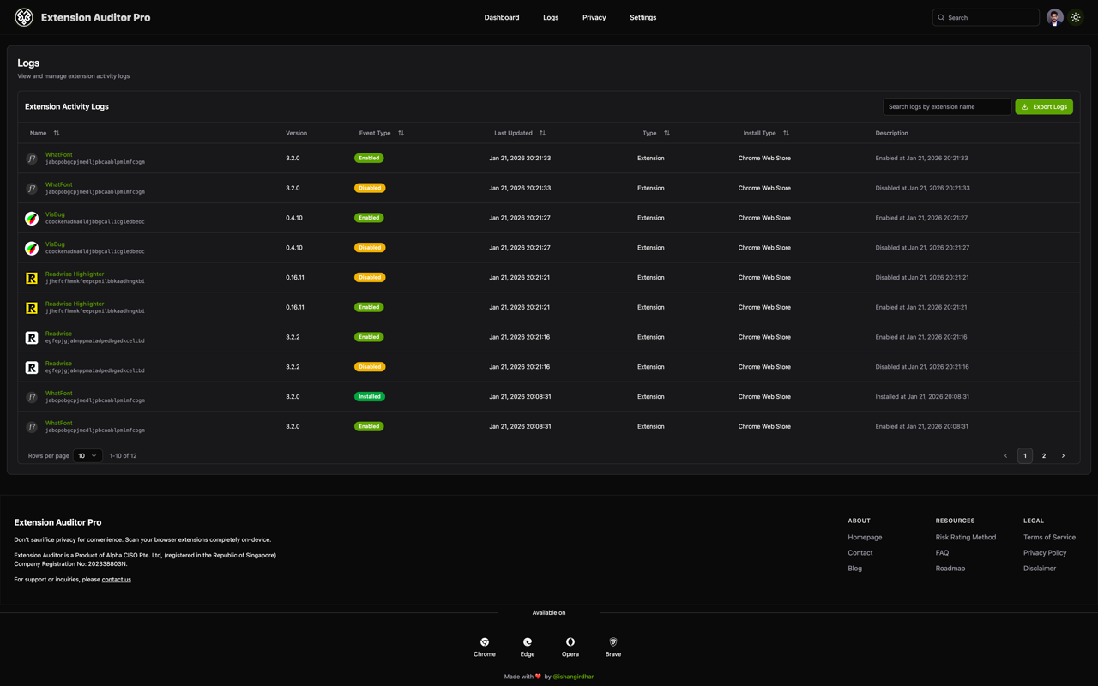Sort by Last Updated using its arrows icon
The height and width of the screenshot is (686, 1098).
542,133
